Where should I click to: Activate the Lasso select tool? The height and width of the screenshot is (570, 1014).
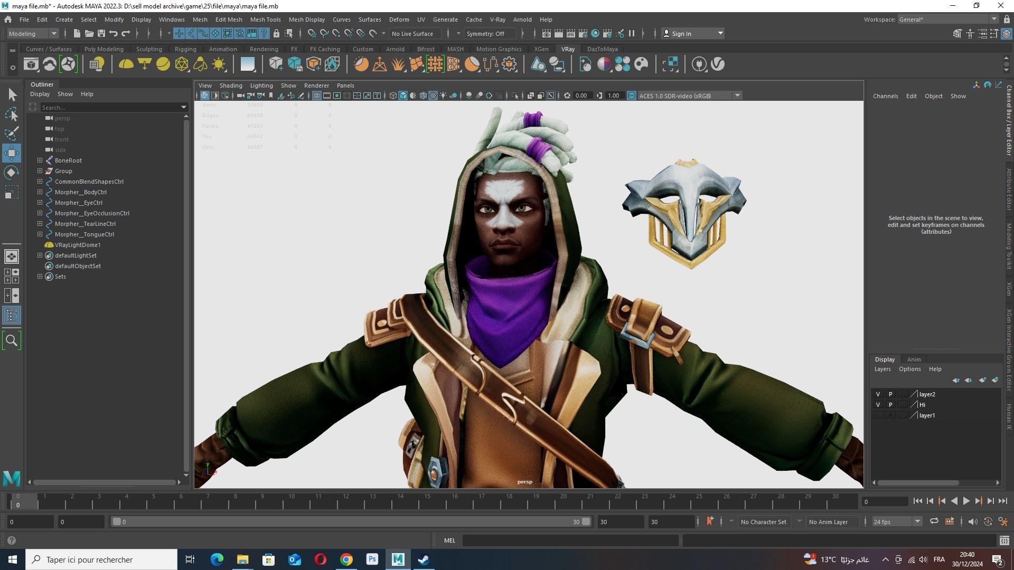click(12, 113)
